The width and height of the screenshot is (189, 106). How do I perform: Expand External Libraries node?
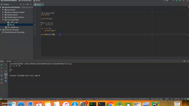tap(1, 30)
